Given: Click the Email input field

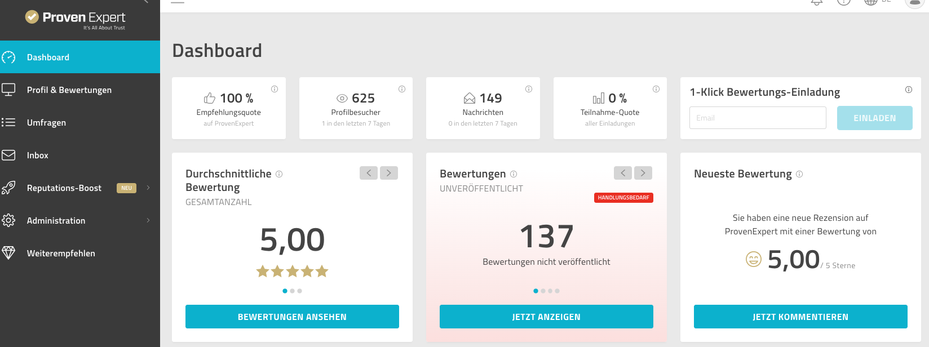Looking at the screenshot, I should tap(758, 118).
